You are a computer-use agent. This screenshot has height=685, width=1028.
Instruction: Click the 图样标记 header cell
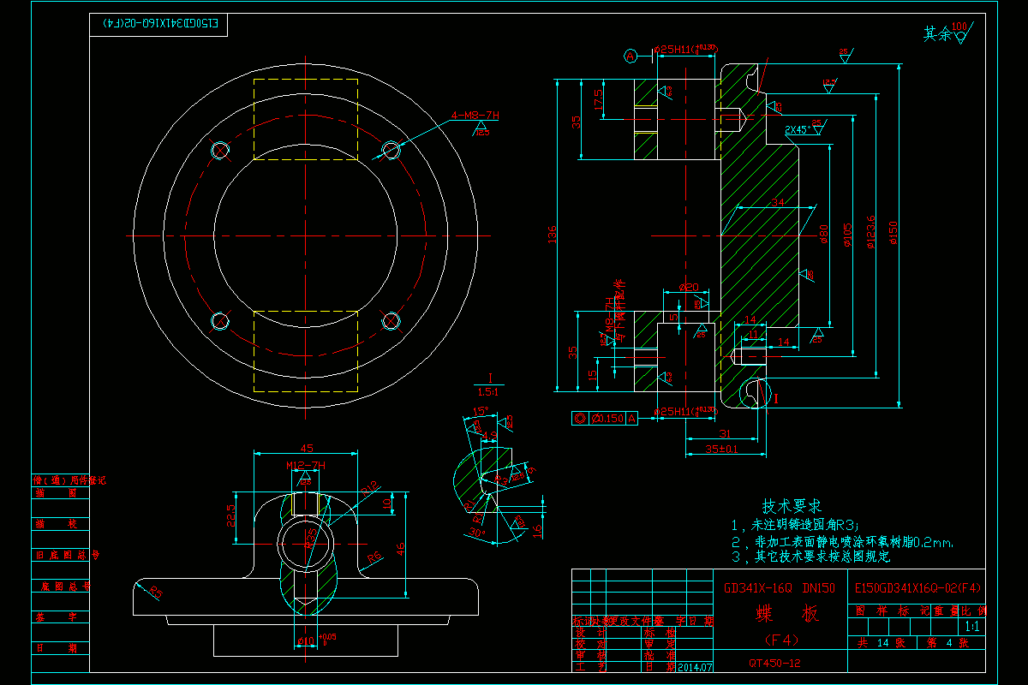tap(892, 611)
